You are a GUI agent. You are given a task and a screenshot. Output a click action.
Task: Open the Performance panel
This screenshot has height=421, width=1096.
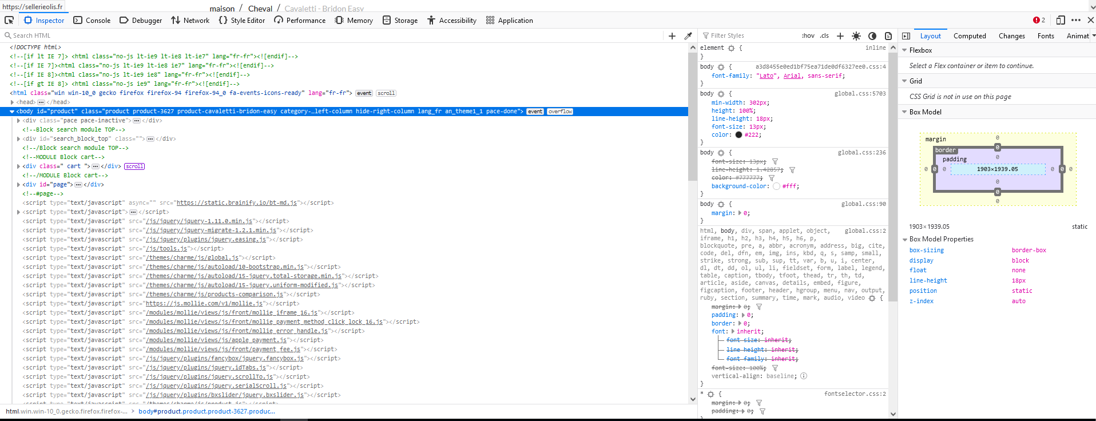point(300,20)
